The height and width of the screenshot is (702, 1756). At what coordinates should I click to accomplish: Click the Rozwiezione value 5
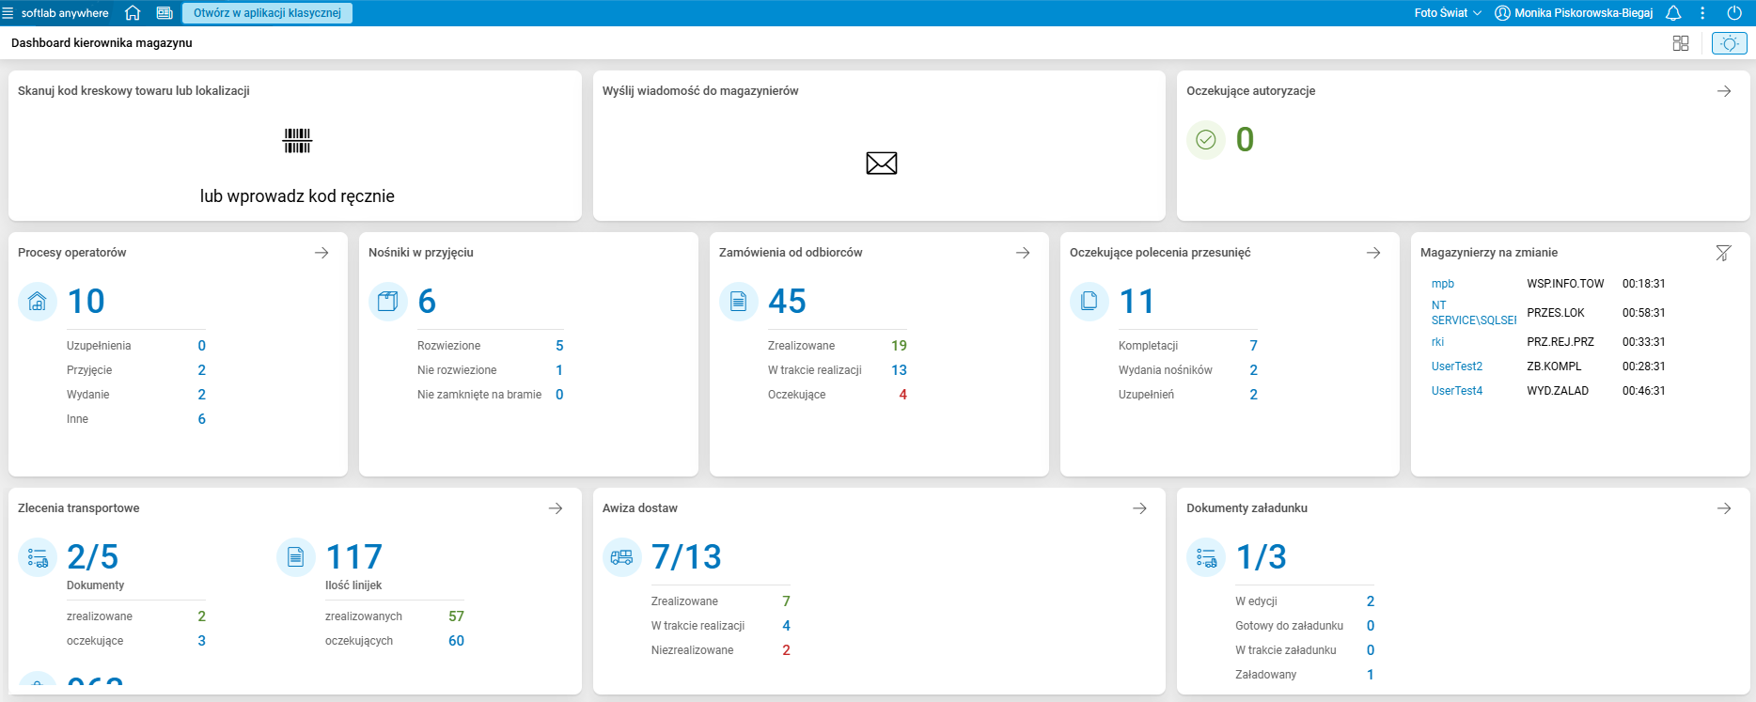coord(559,346)
